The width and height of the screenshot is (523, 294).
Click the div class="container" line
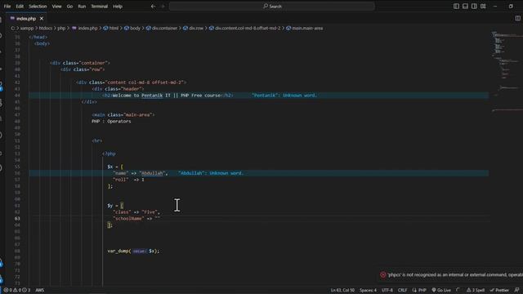80,63
